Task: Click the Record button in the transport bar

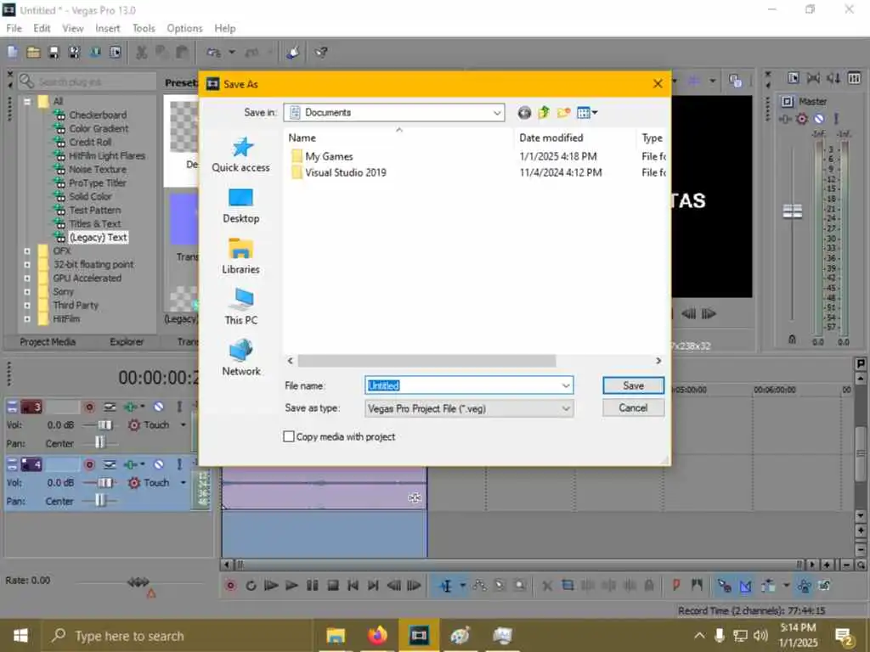Action: click(x=230, y=586)
